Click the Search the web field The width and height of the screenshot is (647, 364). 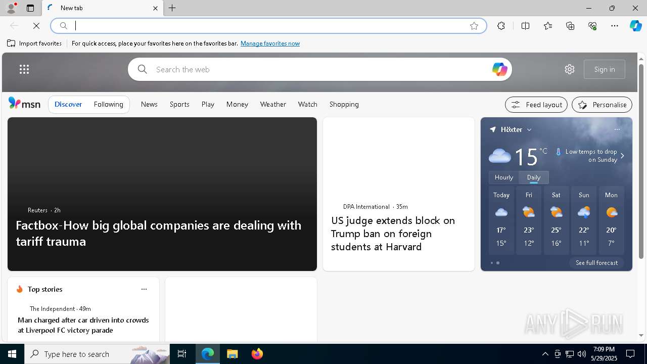coord(319,69)
